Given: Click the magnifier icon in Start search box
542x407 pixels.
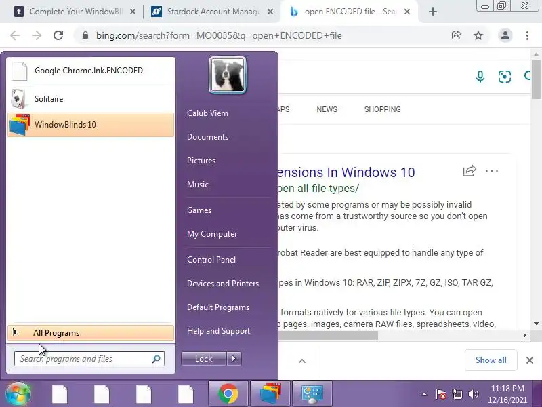Looking at the screenshot, I should click(157, 359).
